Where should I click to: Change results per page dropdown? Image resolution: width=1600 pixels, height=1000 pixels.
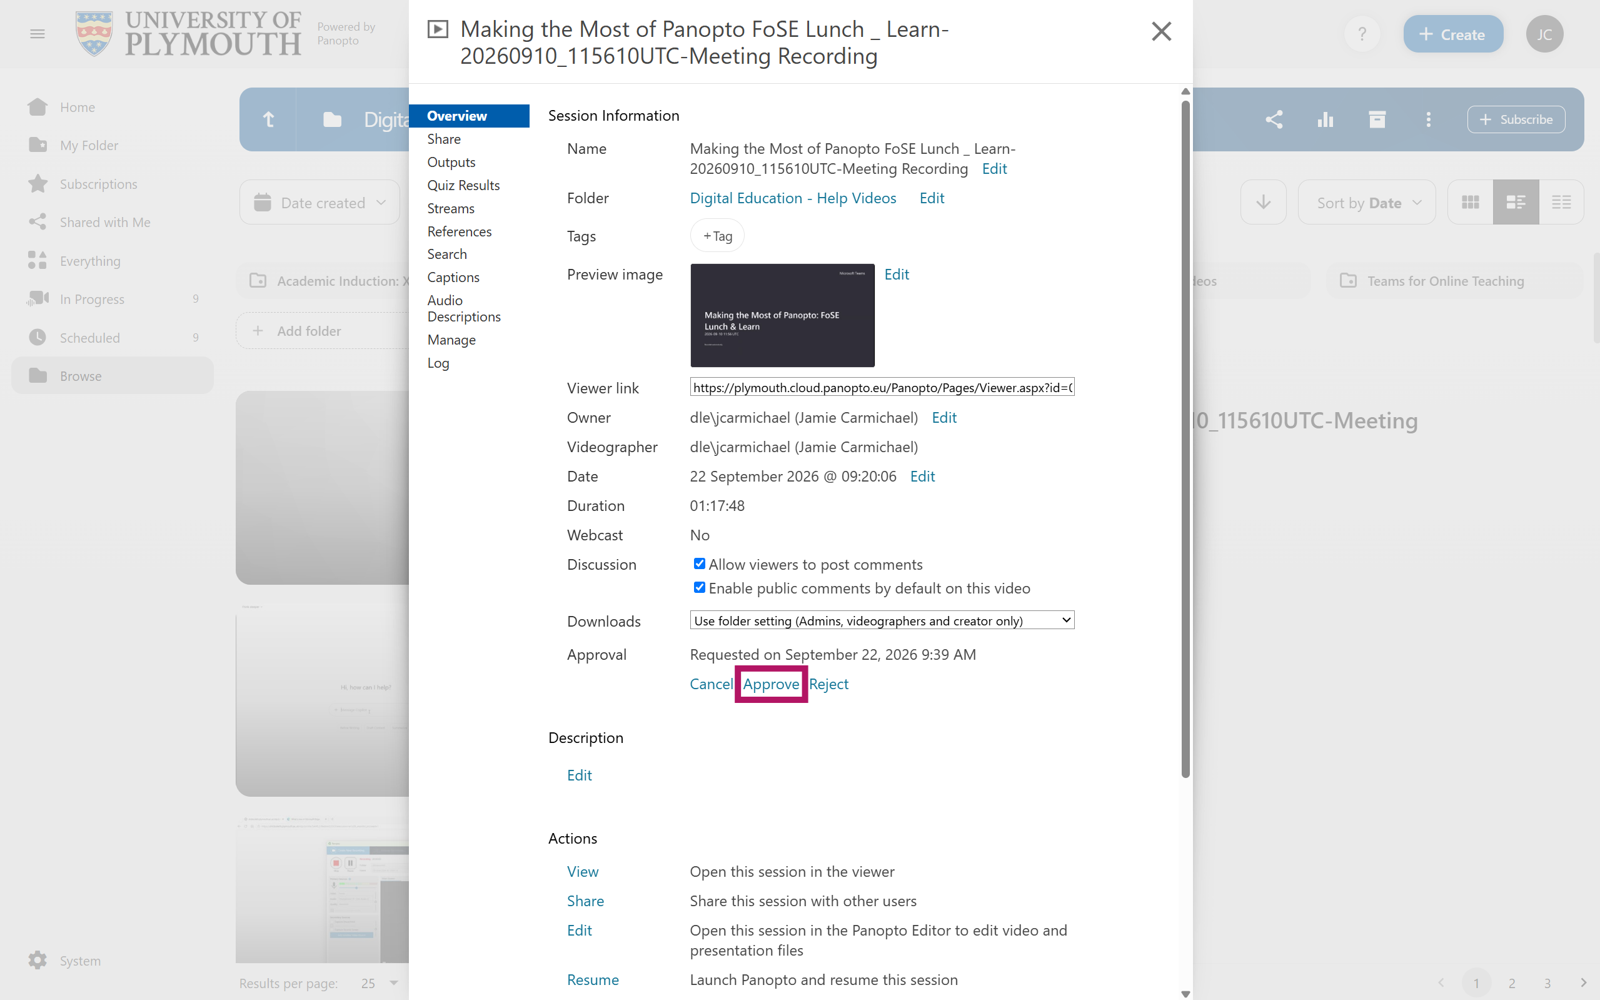[x=380, y=983]
